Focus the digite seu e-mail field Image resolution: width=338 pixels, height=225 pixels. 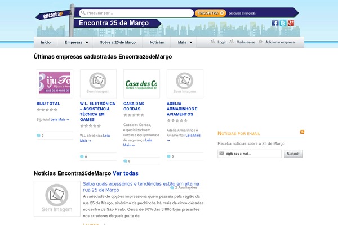(x=250, y=154)
